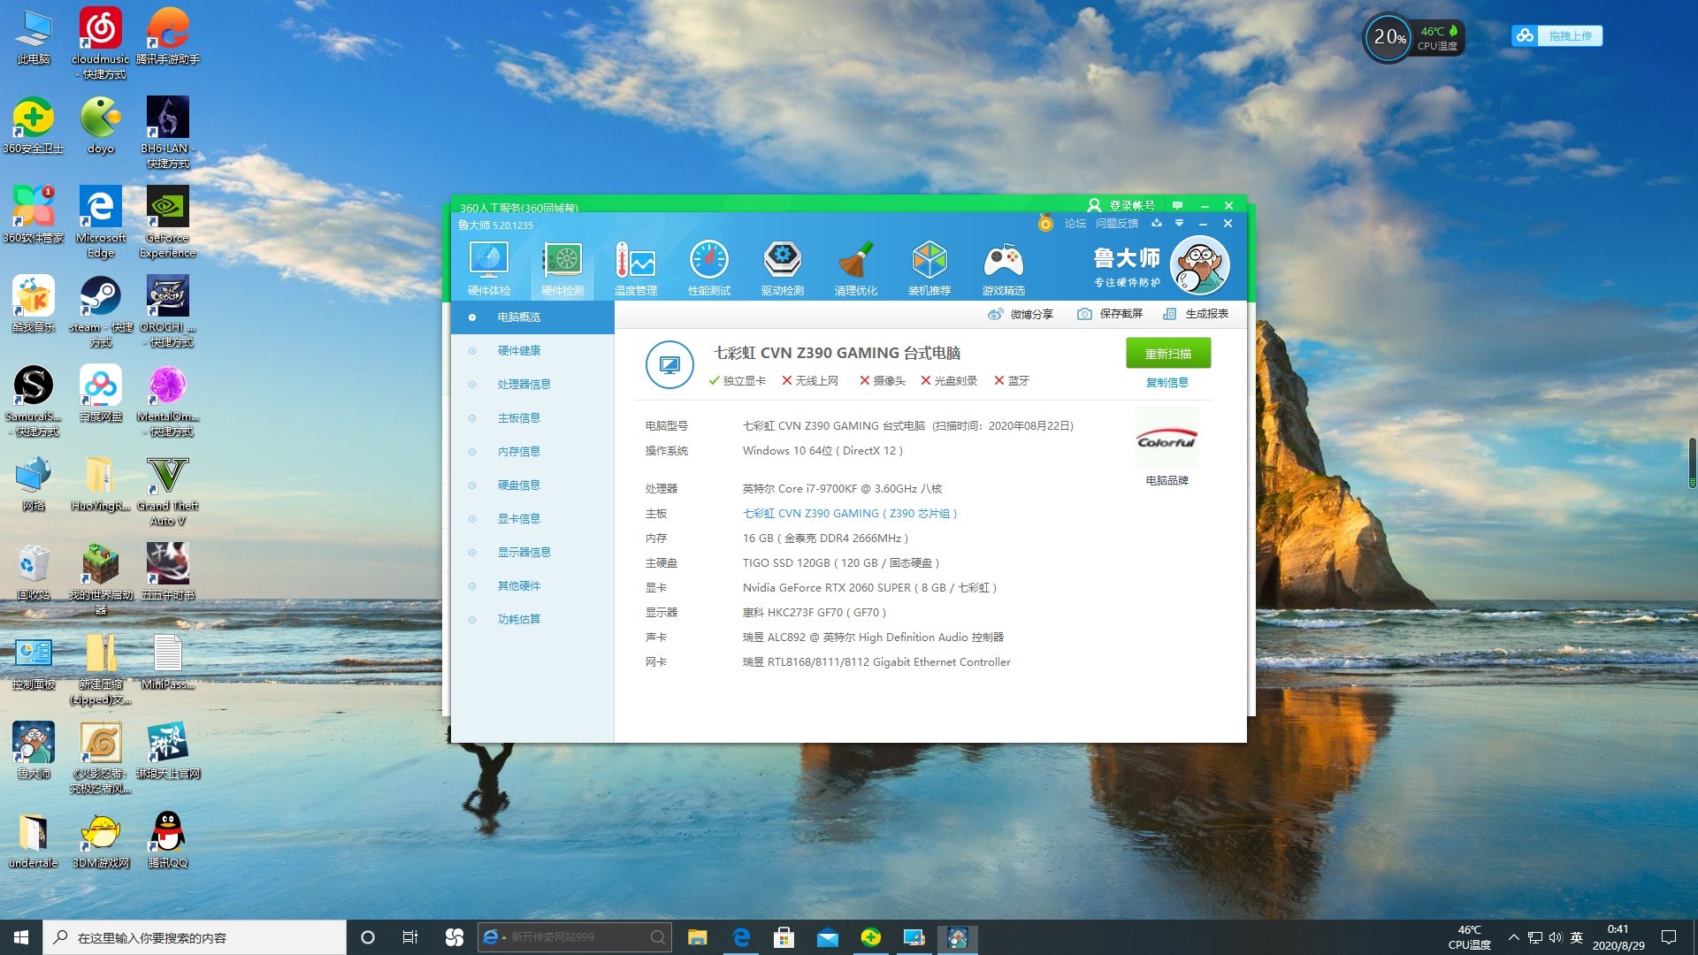The image size is (1698, 955).
Task: Select 硬件检测 tab in sidebar
Action: 563,266
